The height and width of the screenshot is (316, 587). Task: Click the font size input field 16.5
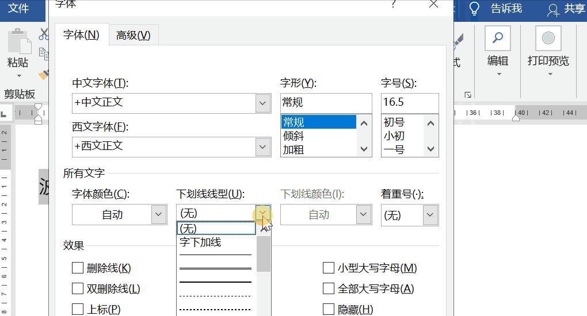410,103
